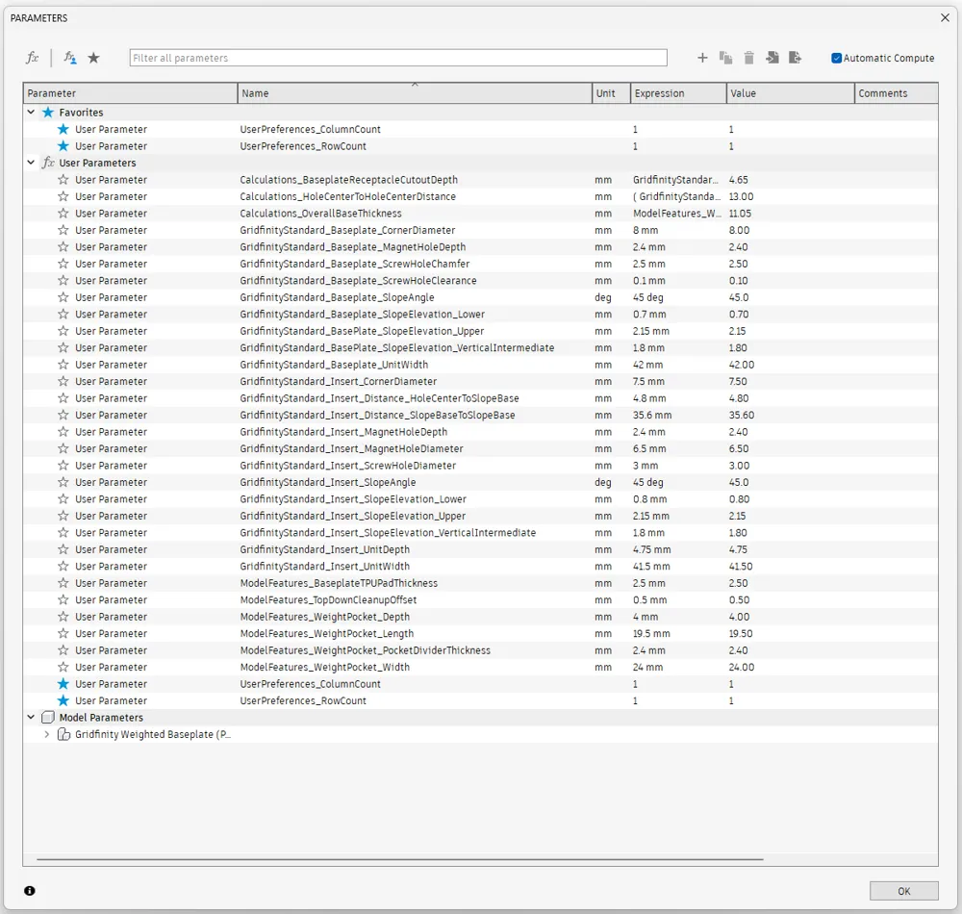Click the Expression column header
This screenshot has width=962, height=914.
coord(678,93)
